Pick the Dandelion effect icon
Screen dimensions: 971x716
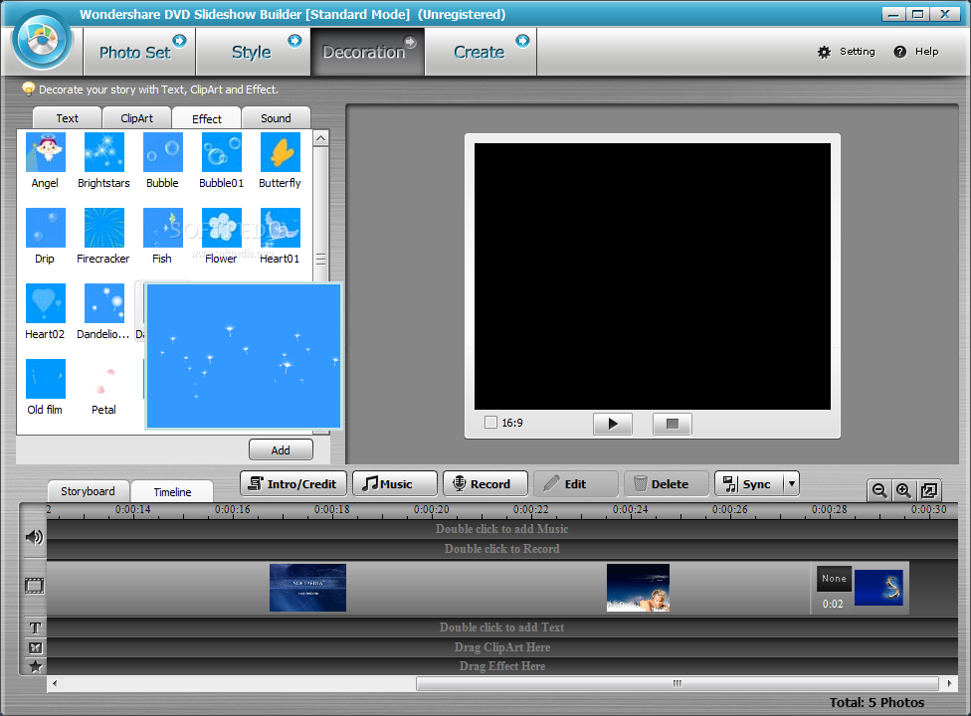coord(104,303)
